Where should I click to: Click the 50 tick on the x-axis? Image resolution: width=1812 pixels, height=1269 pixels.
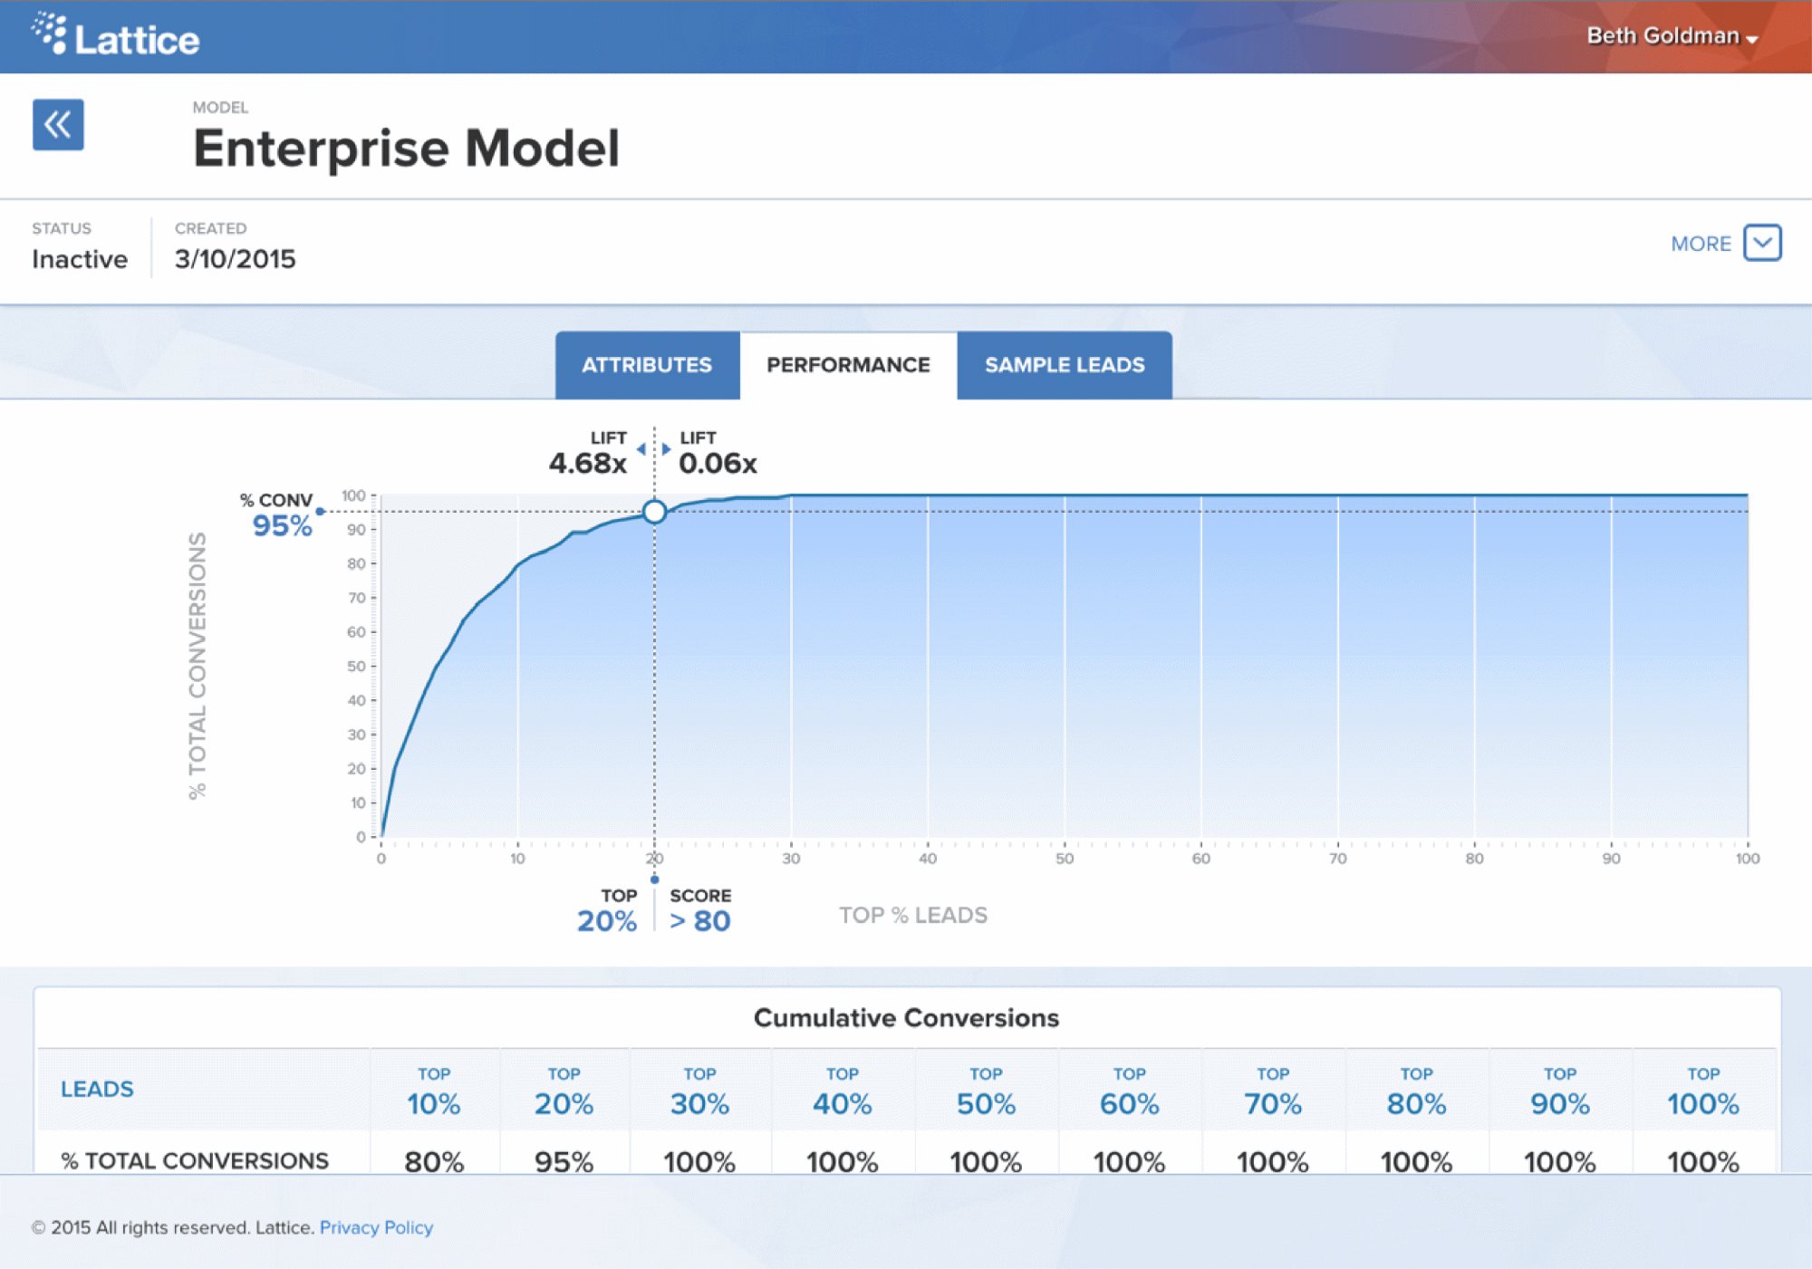tap(1065, 859)
